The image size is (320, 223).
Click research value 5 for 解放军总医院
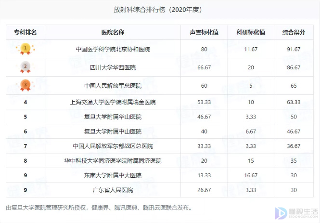click(x=251, y=86)
